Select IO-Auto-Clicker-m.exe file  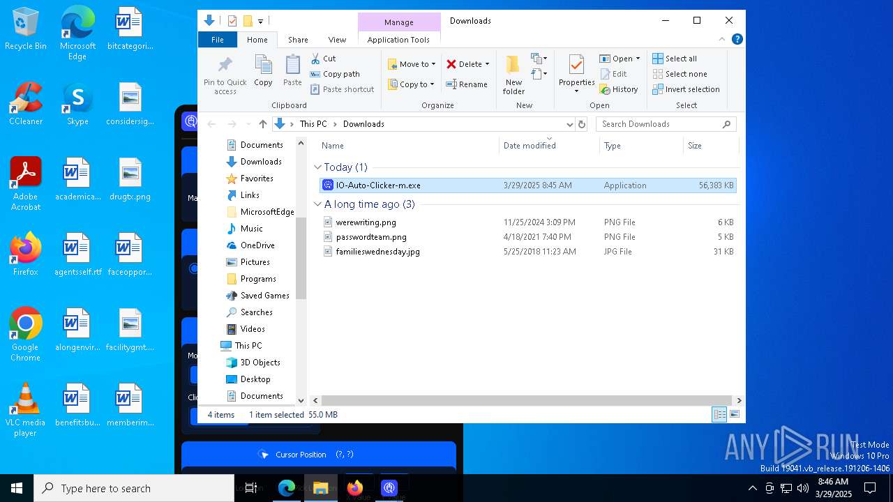tap(527, 185)
